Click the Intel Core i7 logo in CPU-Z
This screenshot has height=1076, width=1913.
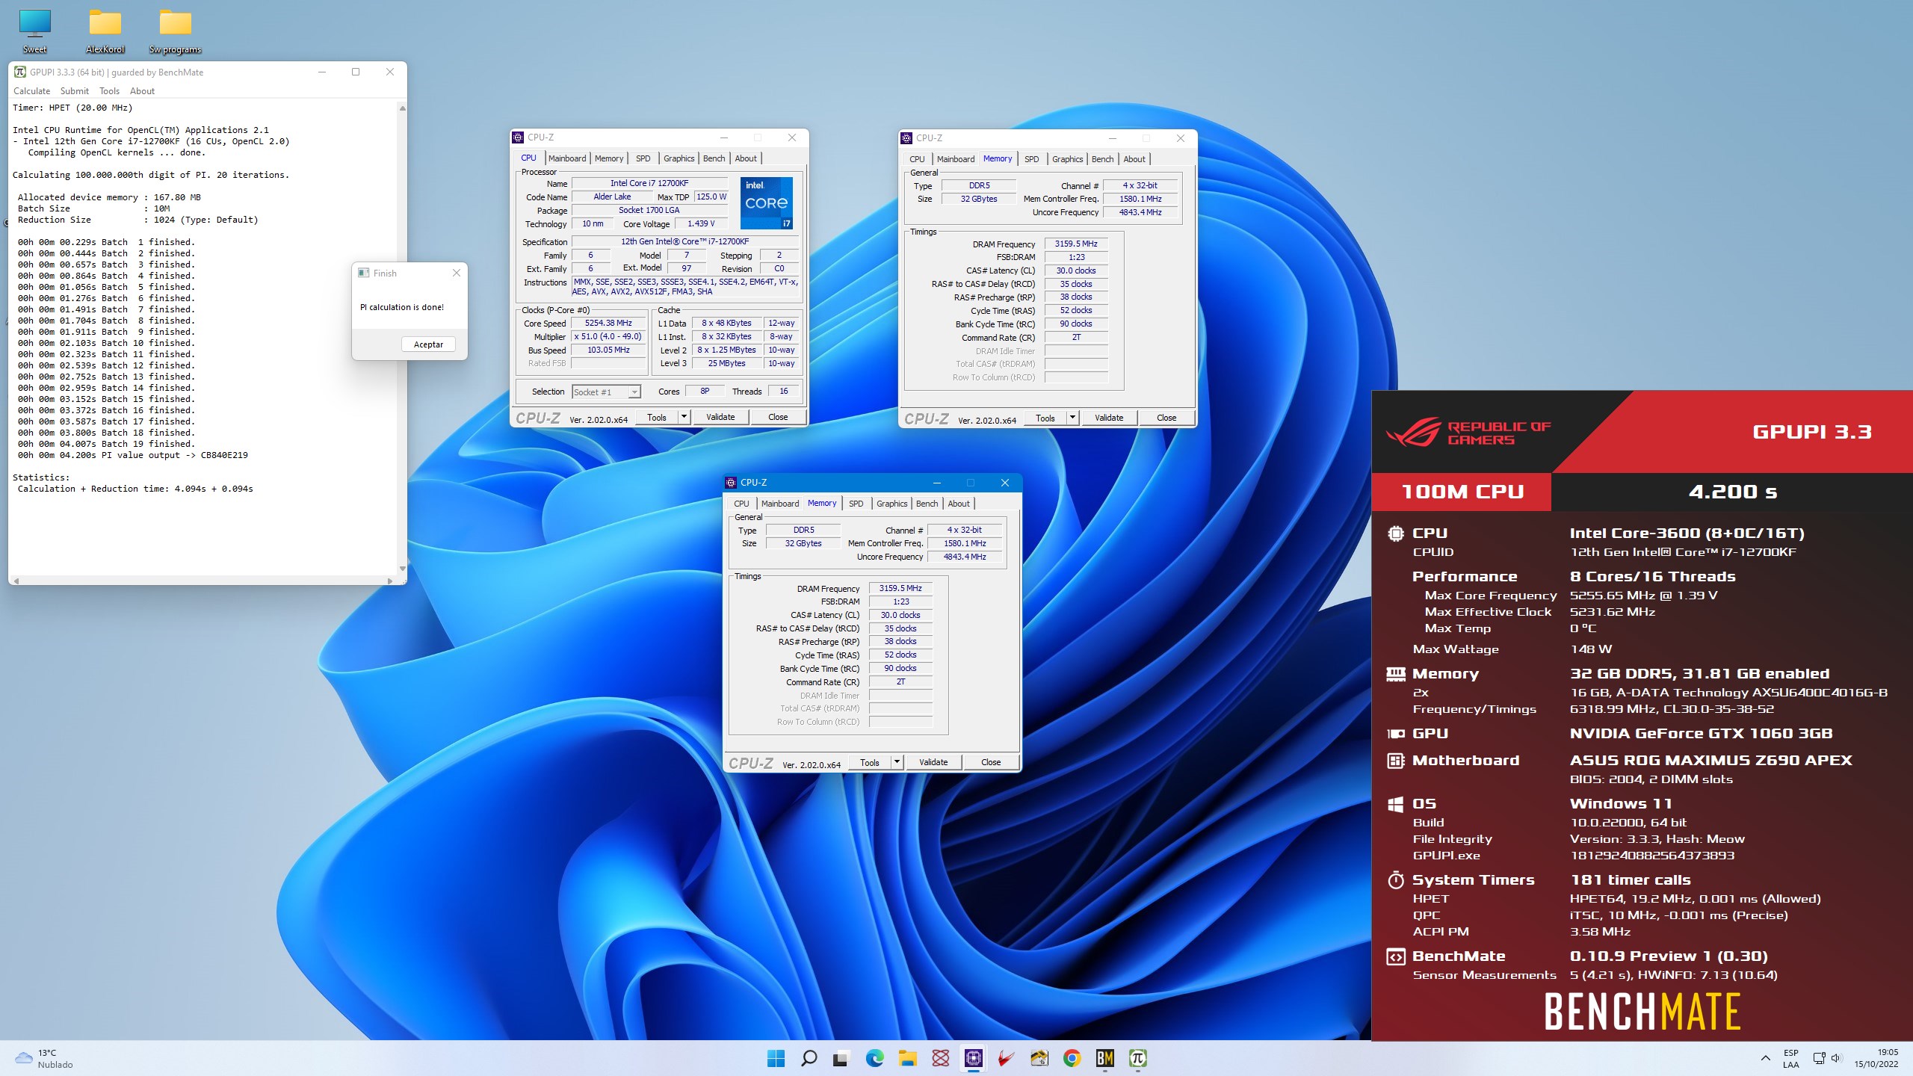pos(766,202)
